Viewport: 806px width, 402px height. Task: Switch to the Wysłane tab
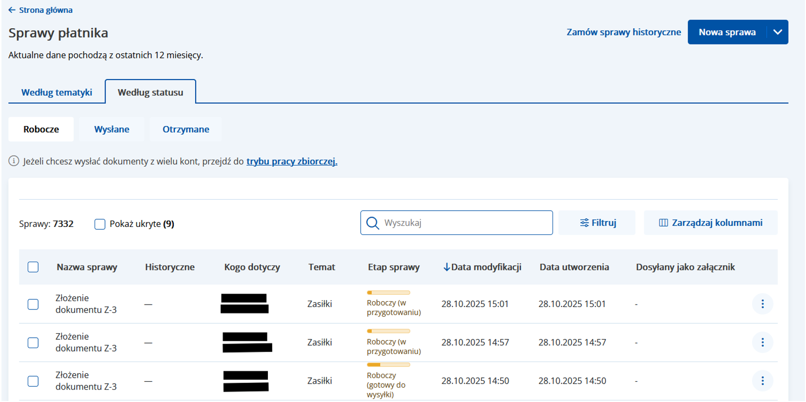click(x=112, y=130)
